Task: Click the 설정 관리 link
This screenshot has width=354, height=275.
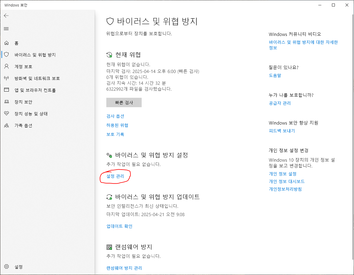Action: pos(115,176)
